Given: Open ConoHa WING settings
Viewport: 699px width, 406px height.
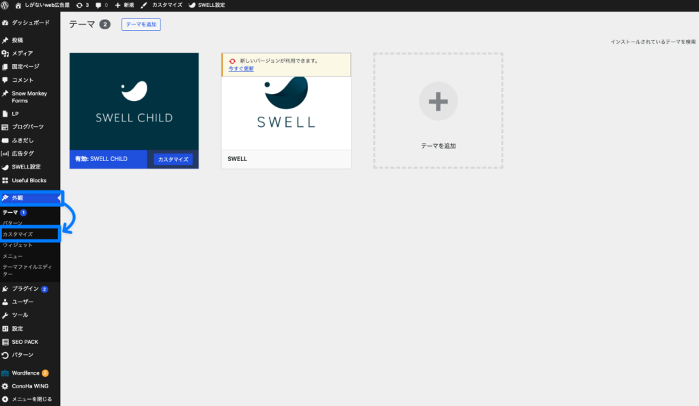Looking at the screenshot, I should [29, 386].
